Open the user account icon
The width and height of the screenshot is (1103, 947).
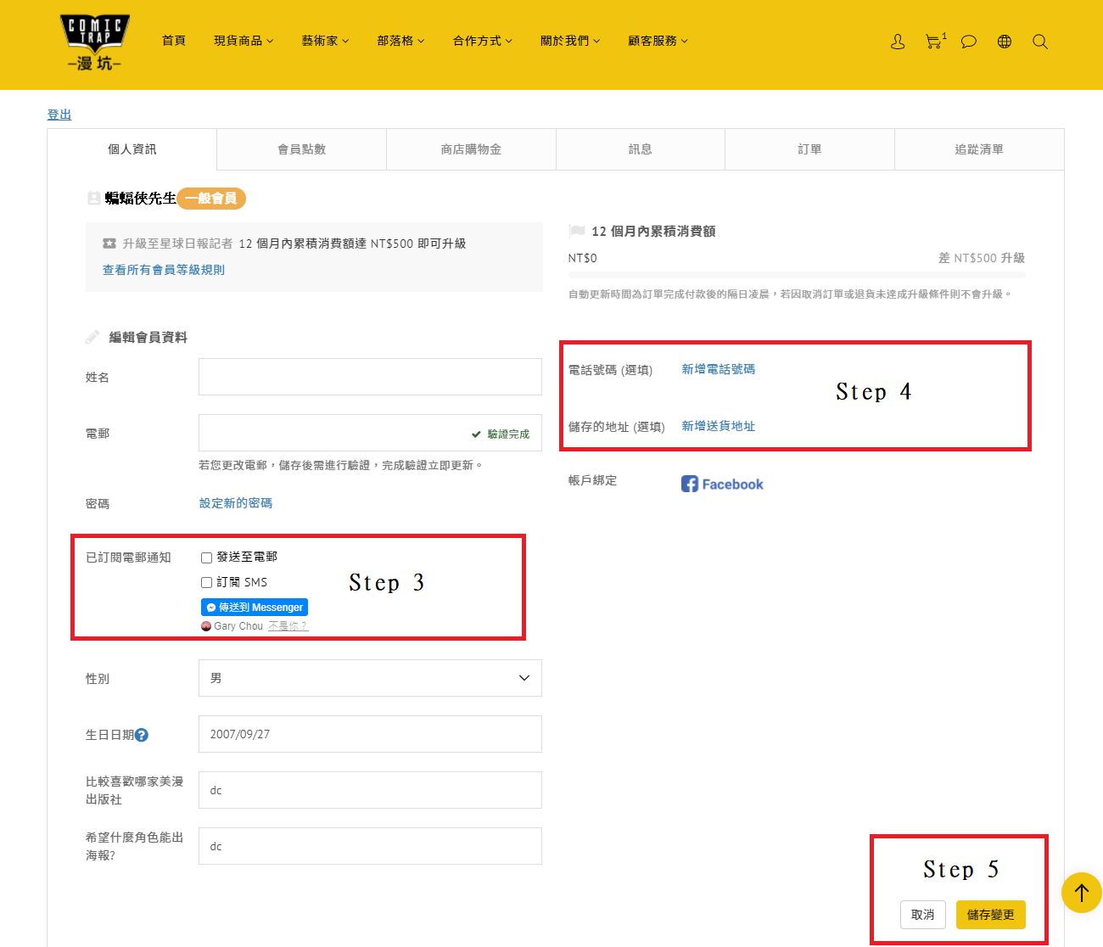pos(898,42)
